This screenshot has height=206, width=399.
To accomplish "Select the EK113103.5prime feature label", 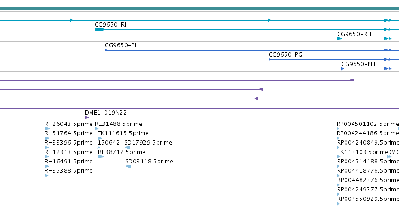I will coord(362,152).
